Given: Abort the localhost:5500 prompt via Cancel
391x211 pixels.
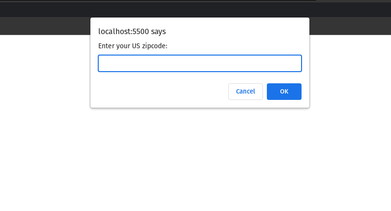Looking at the screenshot, I should point(245,92).
